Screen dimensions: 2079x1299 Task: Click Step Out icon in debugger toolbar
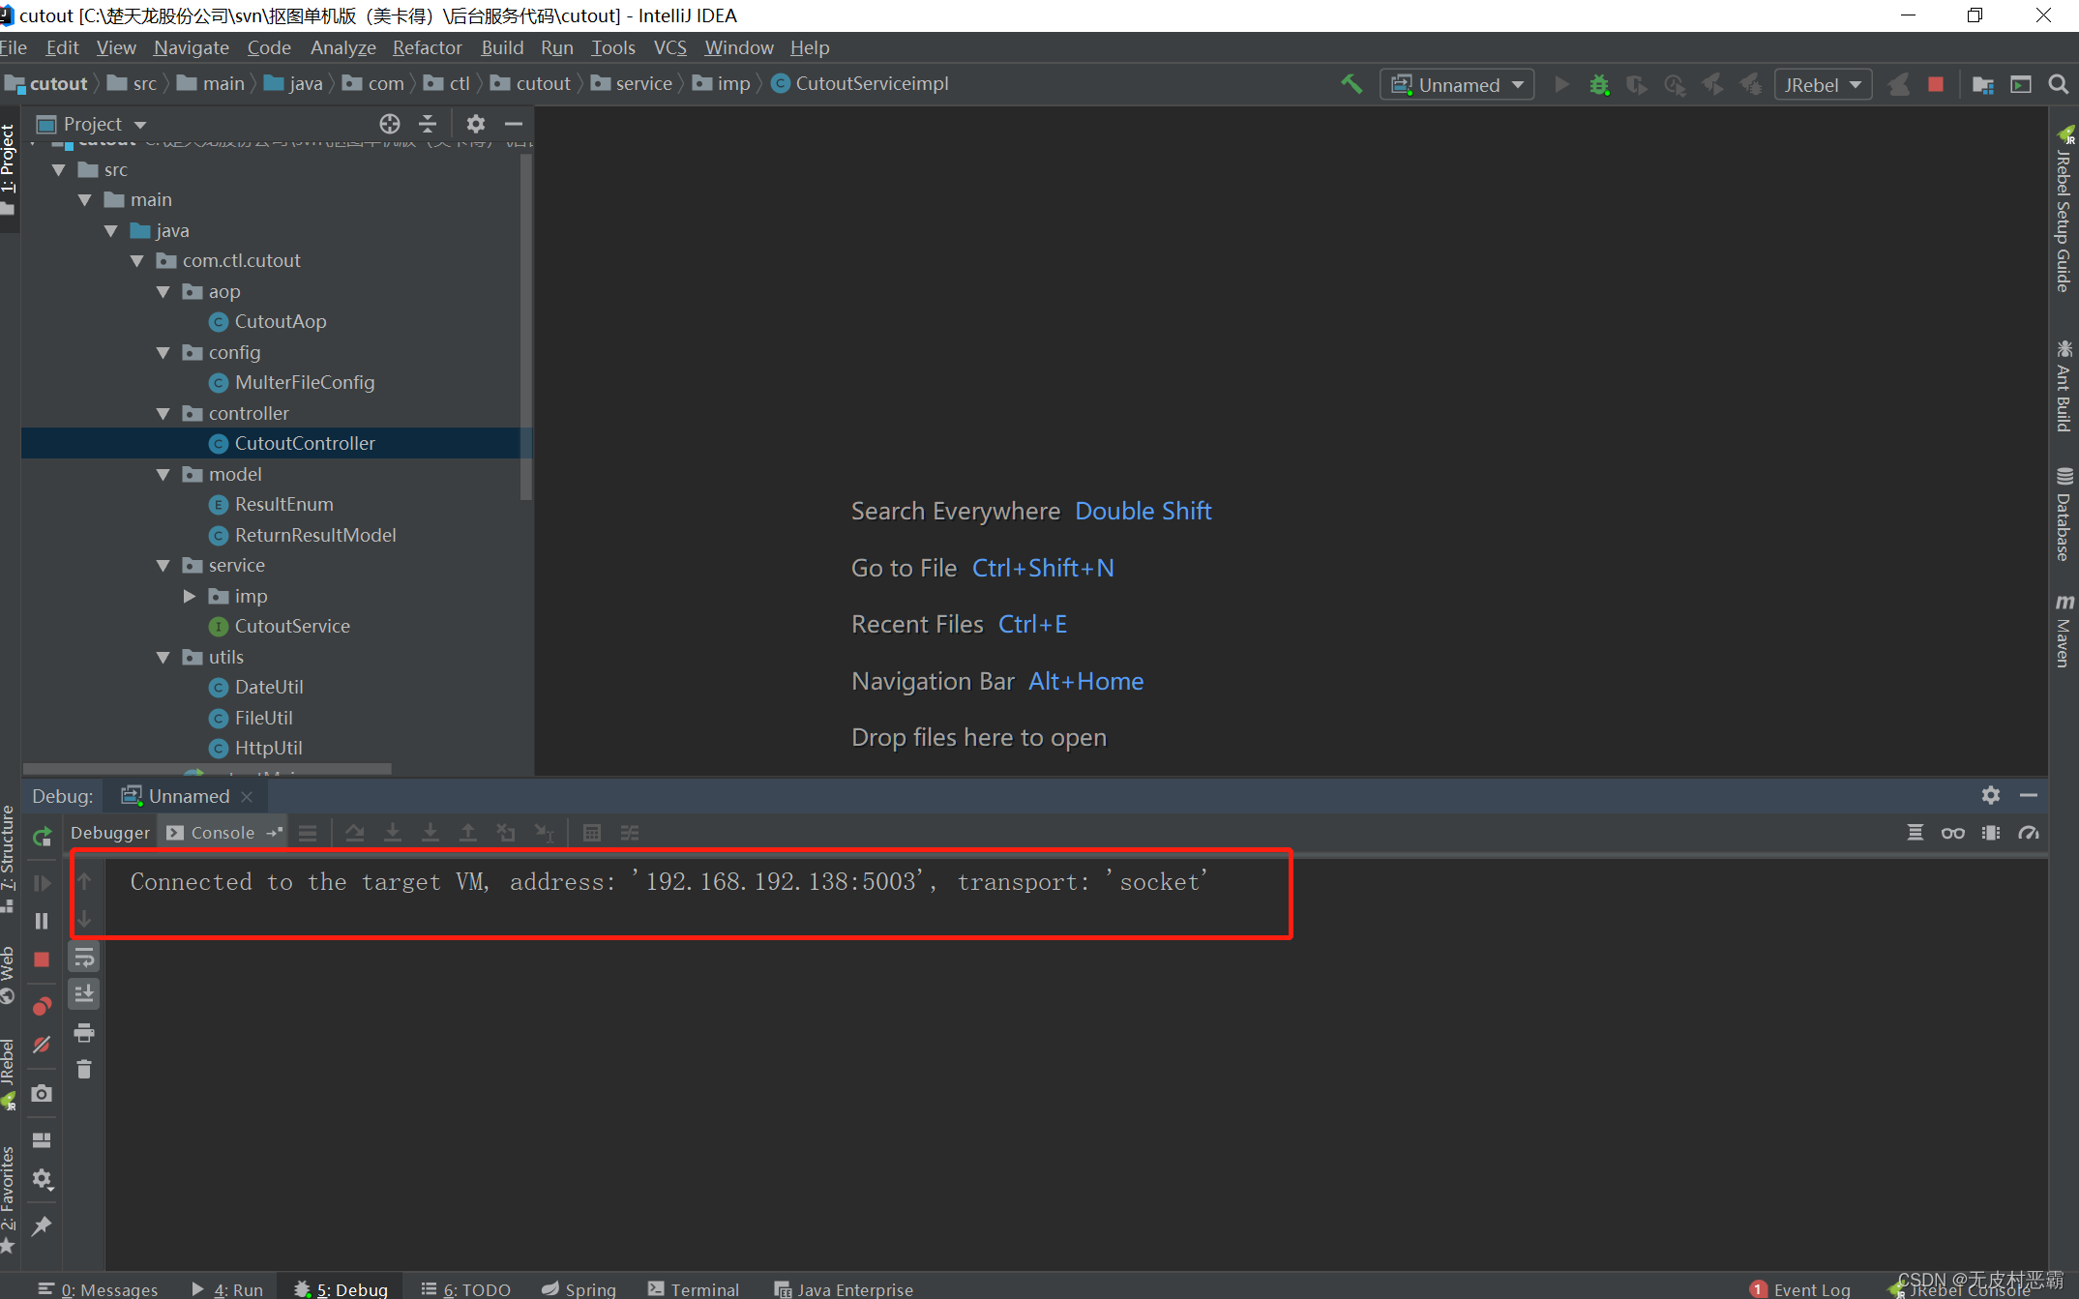(x=468, y=833)
